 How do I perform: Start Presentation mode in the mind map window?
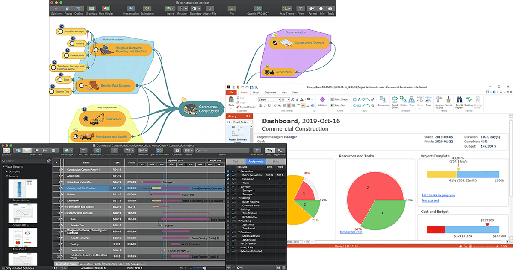(130, 10)
